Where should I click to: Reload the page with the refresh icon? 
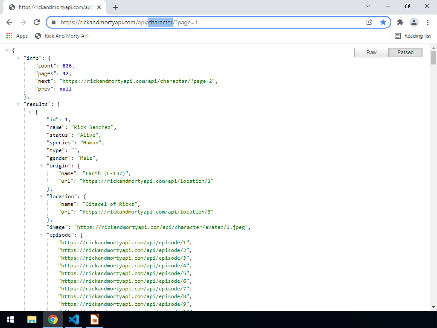(x=37, y=22)
